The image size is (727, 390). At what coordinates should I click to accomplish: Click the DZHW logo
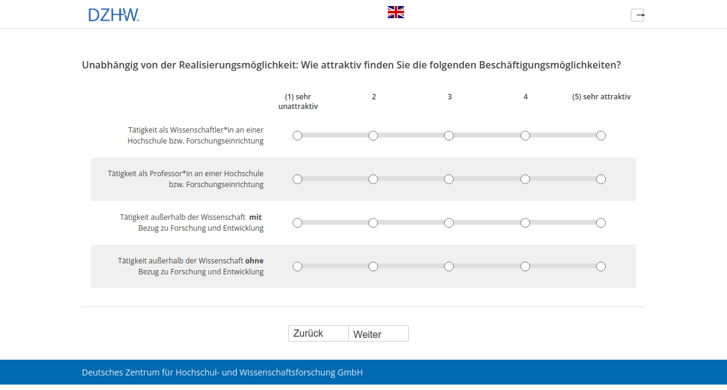[x=113, y=15]
